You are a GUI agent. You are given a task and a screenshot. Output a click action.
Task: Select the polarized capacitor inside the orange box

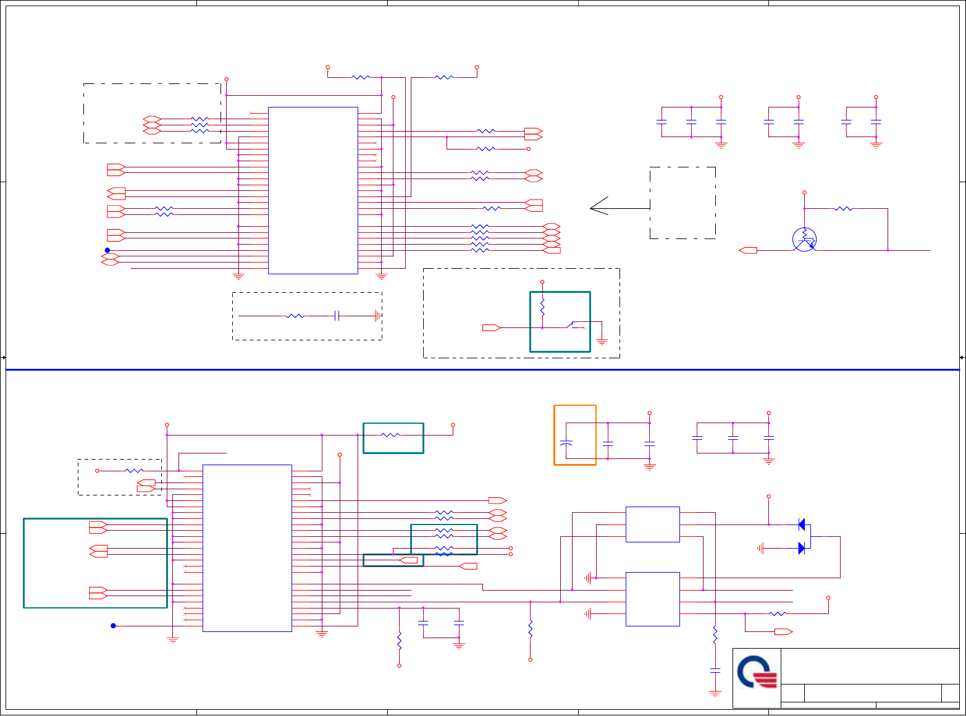click(566, 442)
